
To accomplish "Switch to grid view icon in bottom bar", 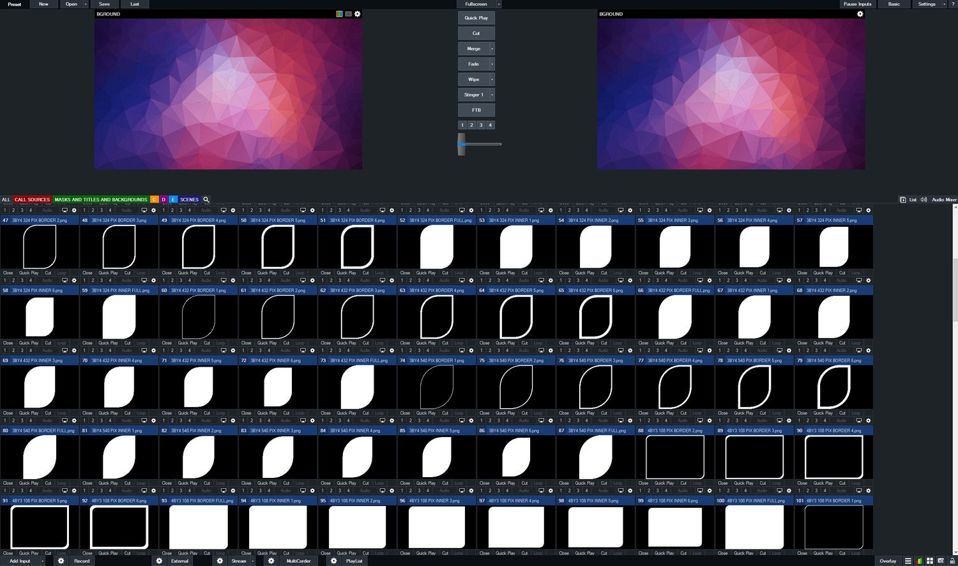I will 930,561.
